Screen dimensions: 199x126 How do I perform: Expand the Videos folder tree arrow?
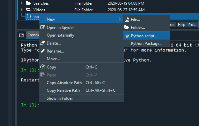22,10
